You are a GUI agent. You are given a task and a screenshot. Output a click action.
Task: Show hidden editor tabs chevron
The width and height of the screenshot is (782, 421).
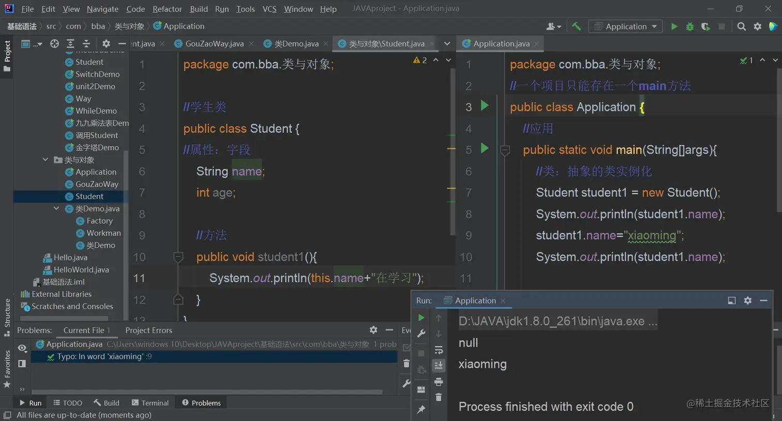447,44
